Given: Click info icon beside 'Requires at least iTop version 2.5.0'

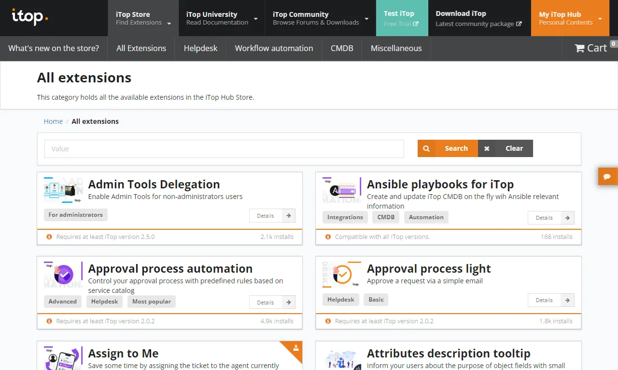Looking at the screenshot, I should (x=49, y=237).
